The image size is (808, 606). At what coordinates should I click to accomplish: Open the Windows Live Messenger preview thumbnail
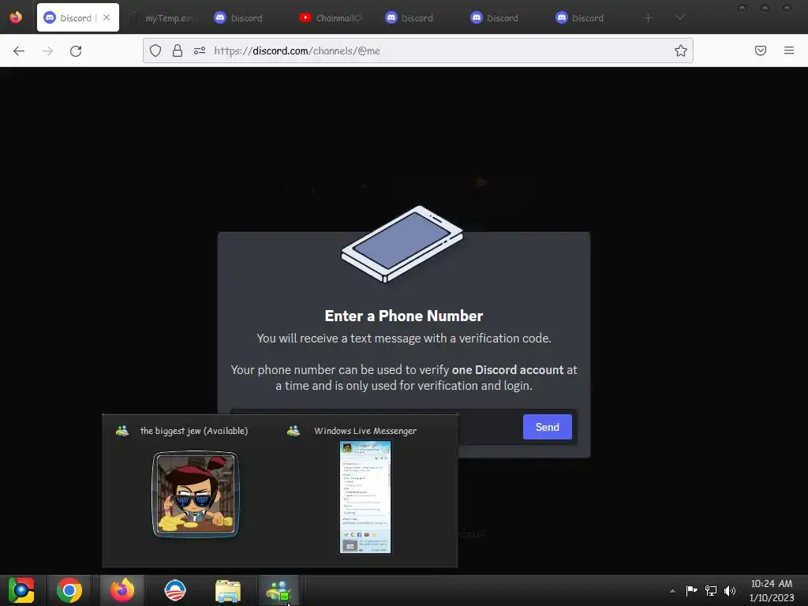click(365, 497)
